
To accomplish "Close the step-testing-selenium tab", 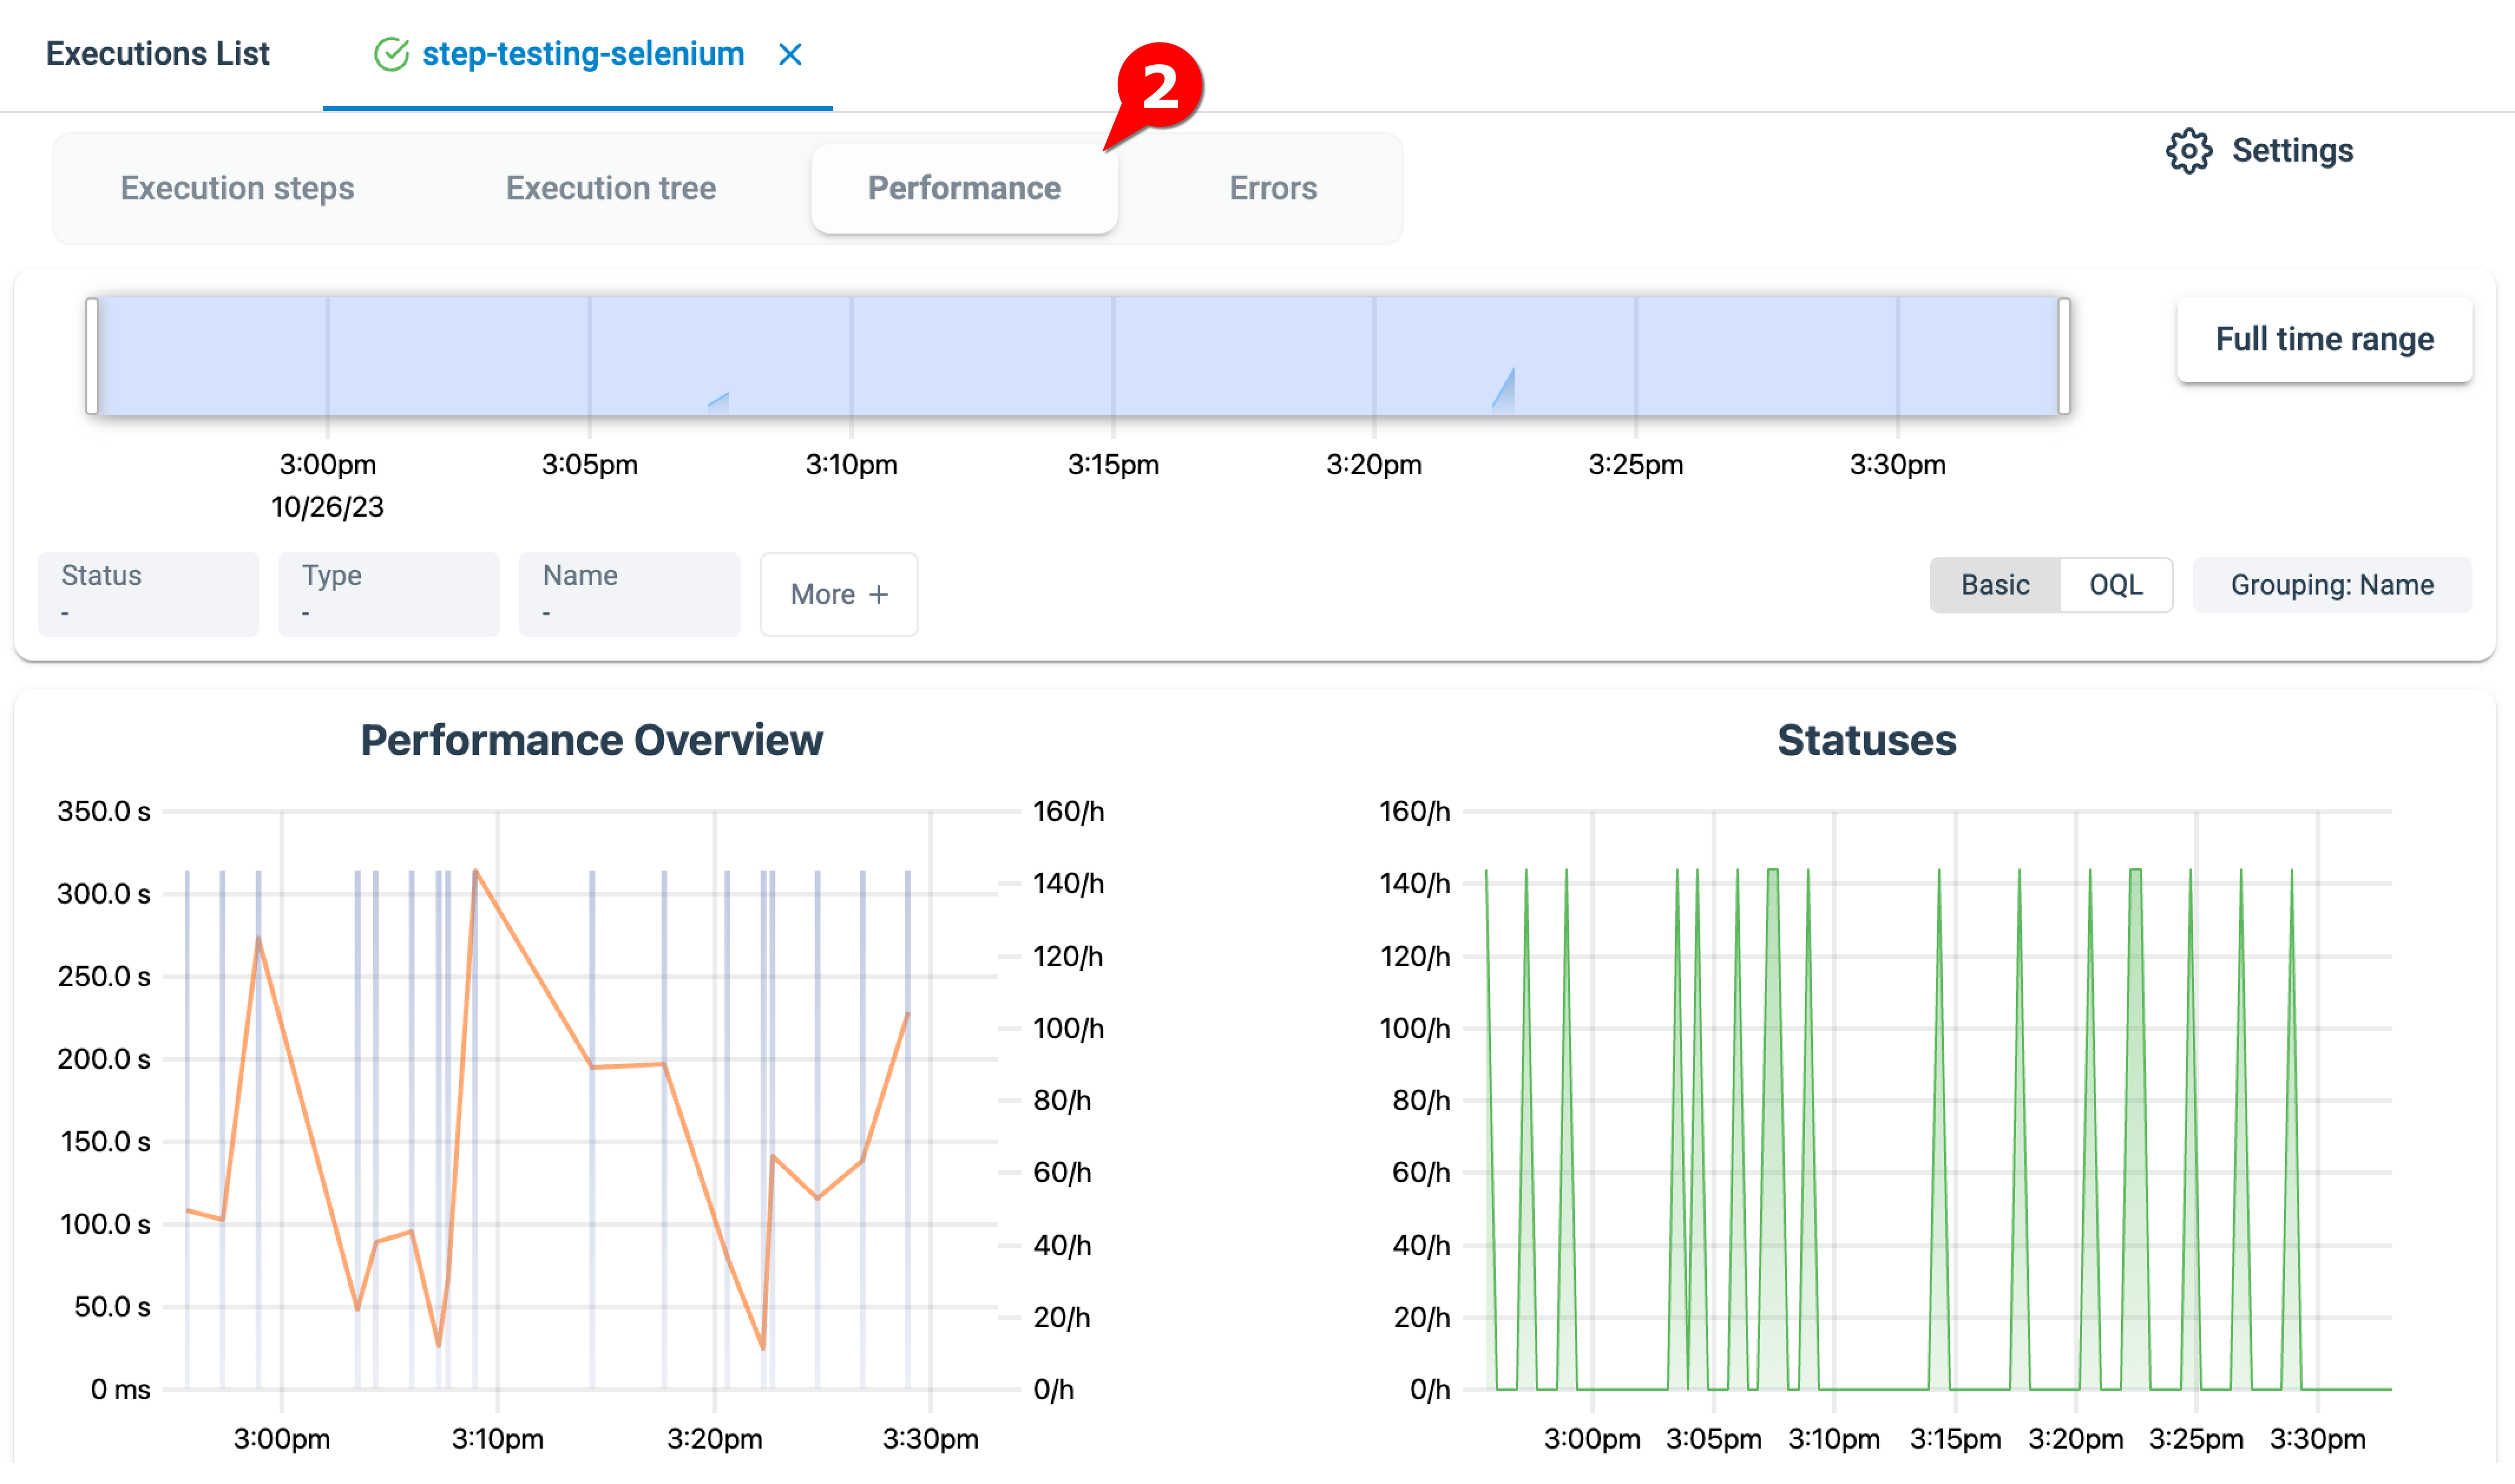I will (790, 54).
